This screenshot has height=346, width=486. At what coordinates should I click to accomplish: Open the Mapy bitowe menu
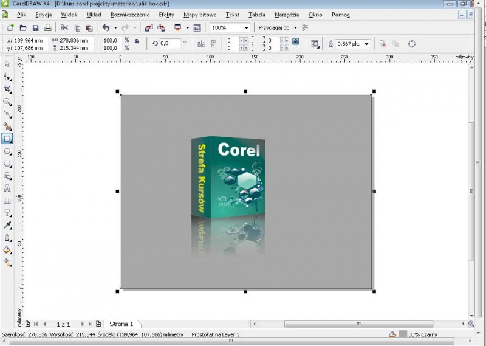tap(199, 14)
